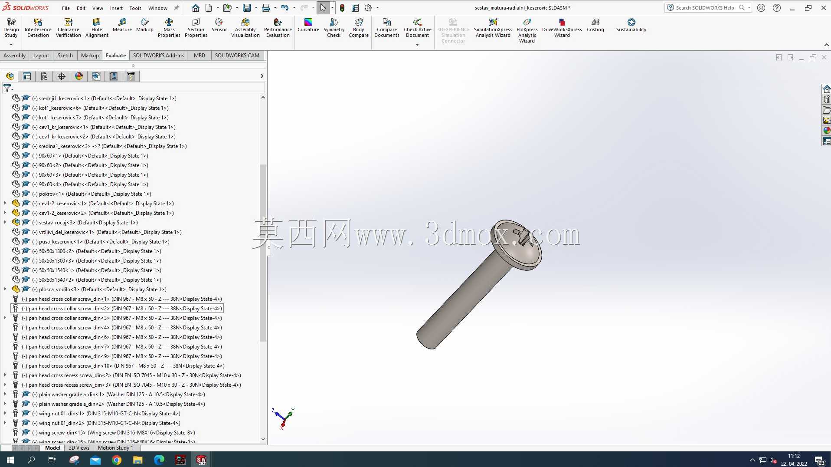This screenshot has height=467, width=831.
Task: Open Sustainability tool
Action: coord(631,26)
